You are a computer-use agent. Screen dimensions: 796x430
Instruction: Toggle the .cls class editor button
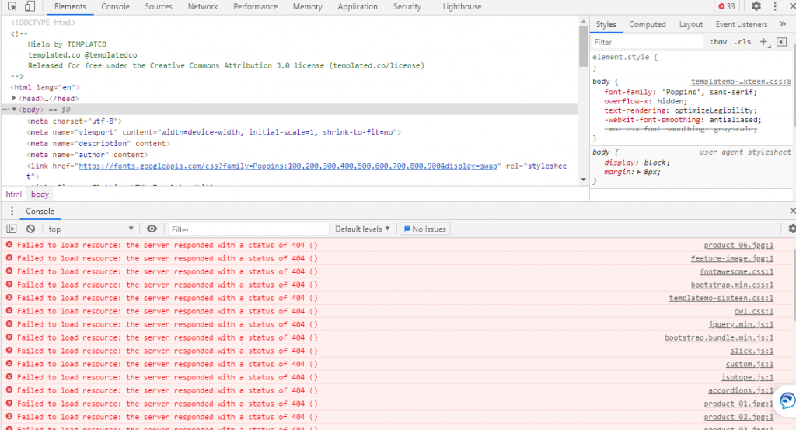742,42
